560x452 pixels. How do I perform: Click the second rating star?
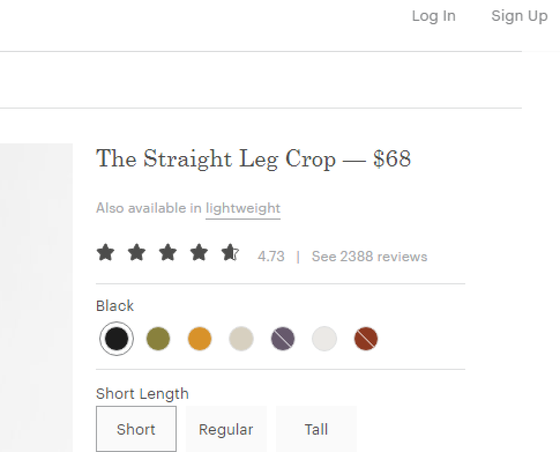pyautogui.click(x=136, y=253)
